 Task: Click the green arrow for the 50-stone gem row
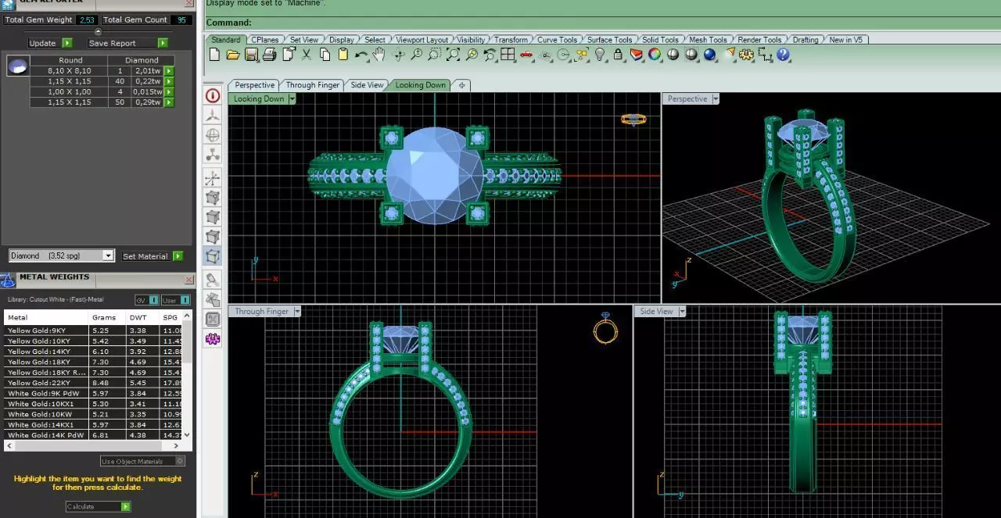click(x=168, y=102)
